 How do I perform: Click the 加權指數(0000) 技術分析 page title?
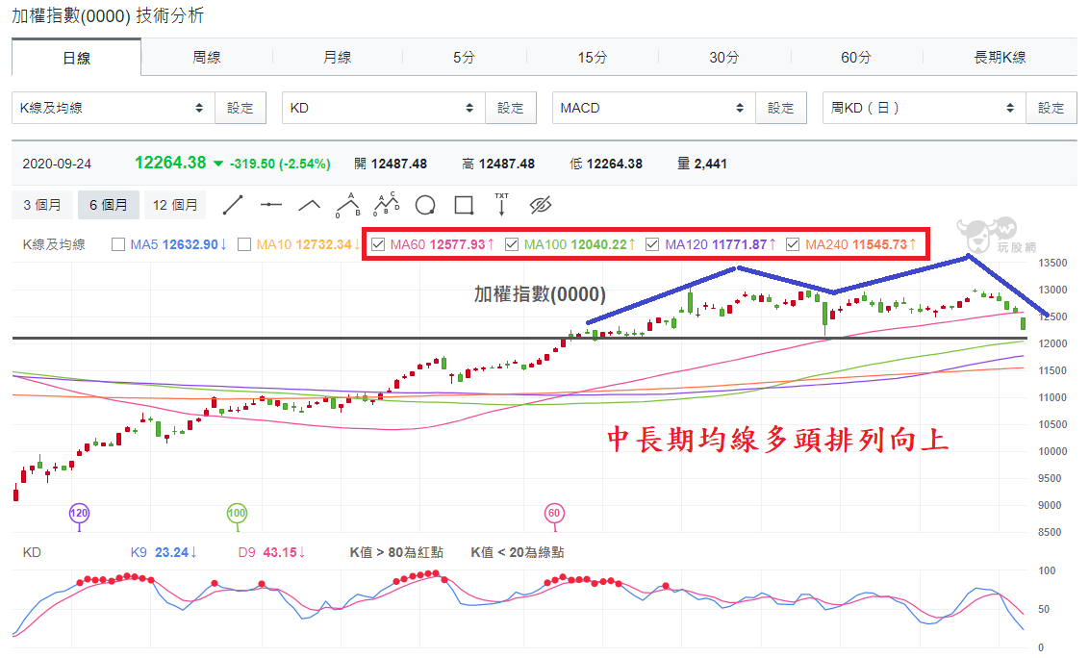pos(108,16)
